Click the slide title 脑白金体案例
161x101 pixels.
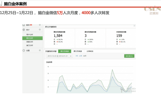click(15, 4)
